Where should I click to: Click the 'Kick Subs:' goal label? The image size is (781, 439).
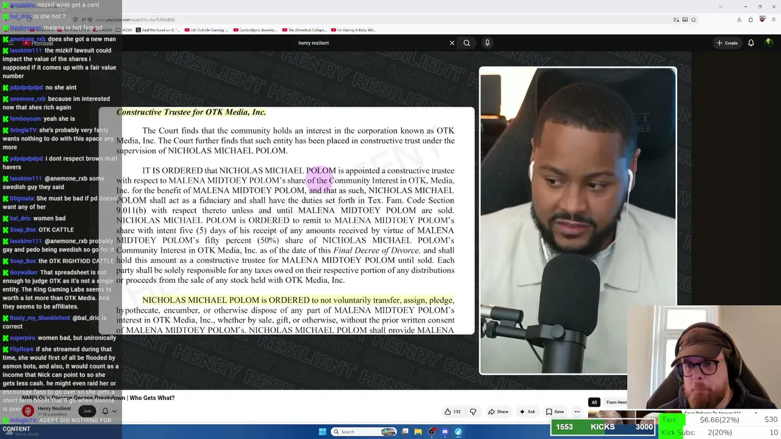point(678,432)
